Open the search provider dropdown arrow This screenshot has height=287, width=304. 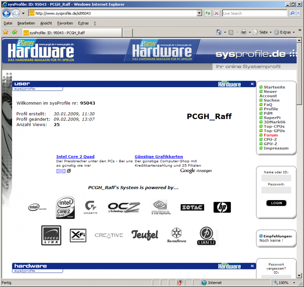tap(298, 13)
